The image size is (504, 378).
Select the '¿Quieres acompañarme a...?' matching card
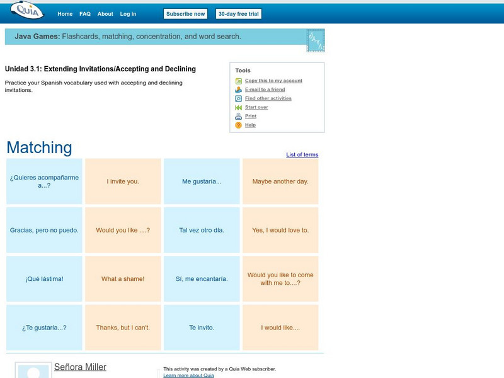tap(44, 181)
